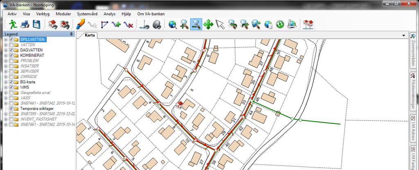Viewport: 419px width, 170px height.
Task: Click the green running man exit icon
Action: 13,25
